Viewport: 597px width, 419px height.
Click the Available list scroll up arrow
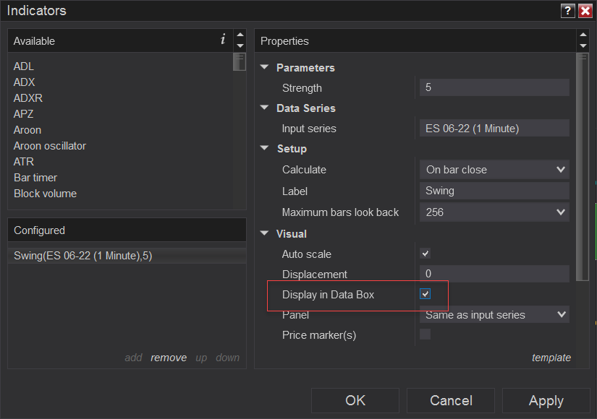pos(240,35)
